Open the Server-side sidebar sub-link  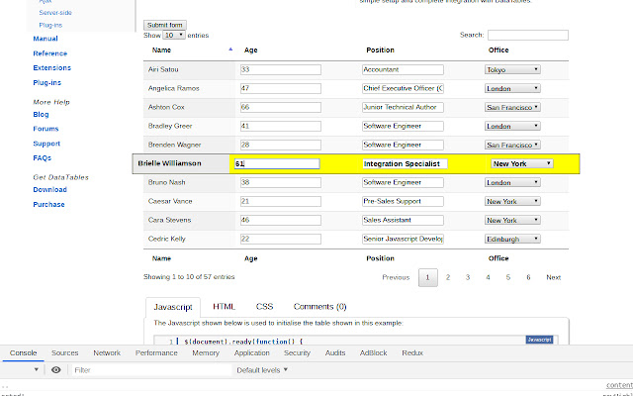(x=55, y=13)
